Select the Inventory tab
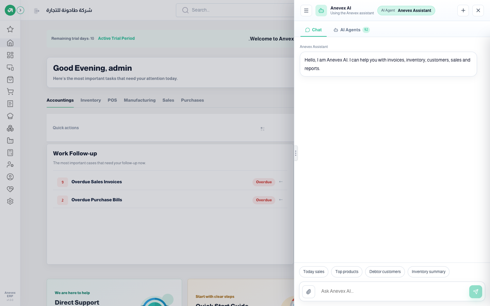Screen dimensions: 490x306 click(91, 100)
